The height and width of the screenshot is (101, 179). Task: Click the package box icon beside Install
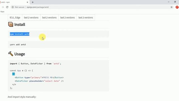coord(11,24)
